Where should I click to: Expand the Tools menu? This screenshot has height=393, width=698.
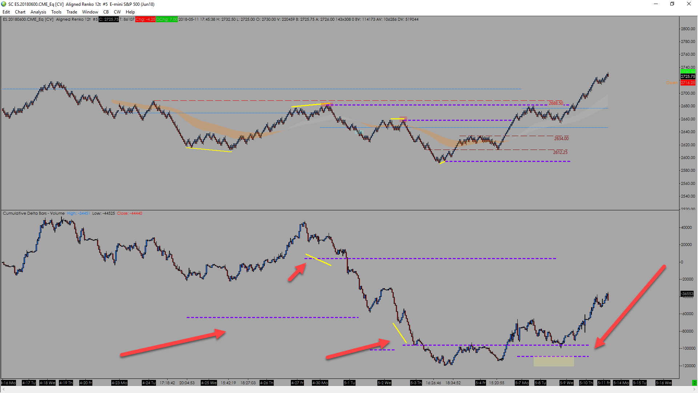(56, 12)
